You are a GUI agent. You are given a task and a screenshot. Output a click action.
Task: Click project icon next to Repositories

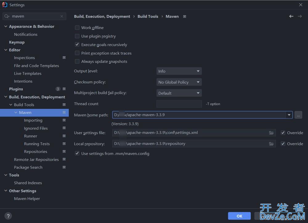click(64, 151)
